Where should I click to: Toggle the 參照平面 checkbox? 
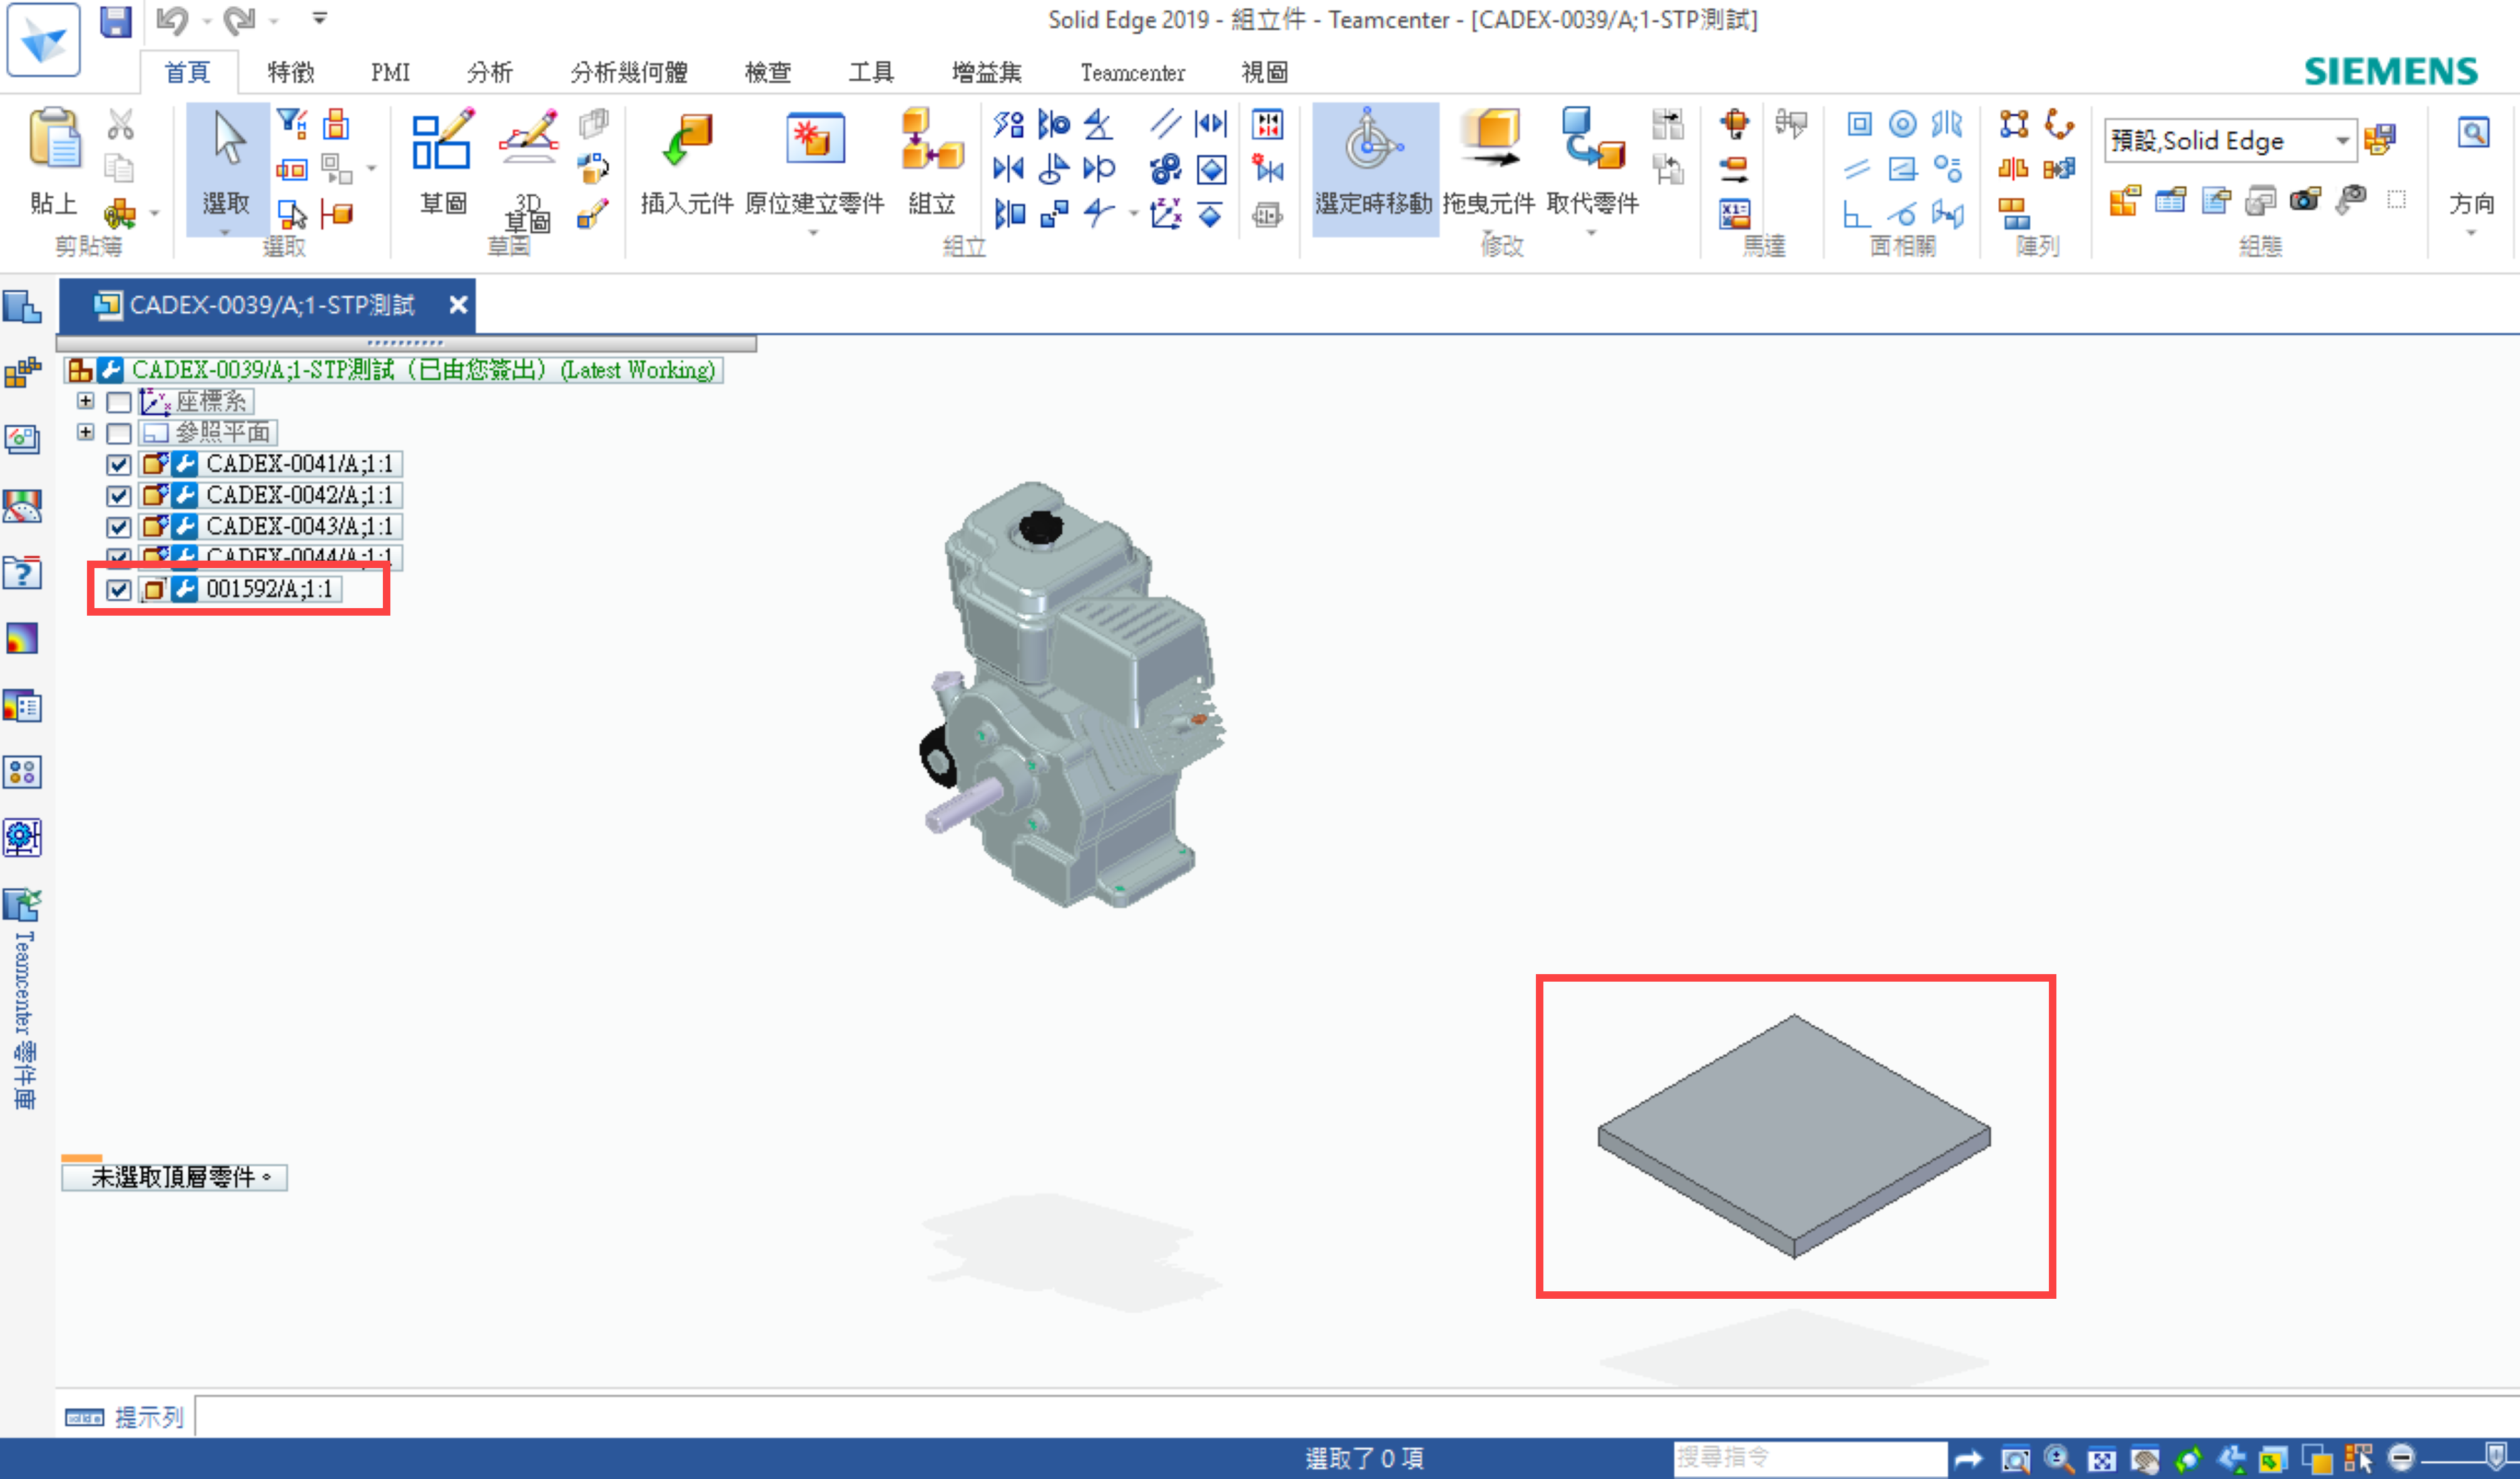(x=119, y=433)
